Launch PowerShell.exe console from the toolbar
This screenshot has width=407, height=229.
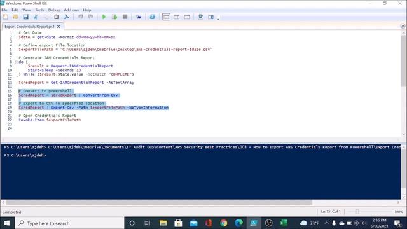152,17
